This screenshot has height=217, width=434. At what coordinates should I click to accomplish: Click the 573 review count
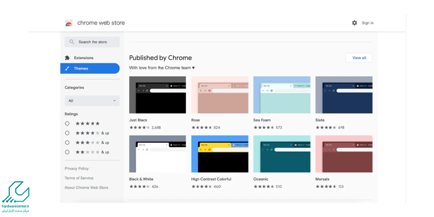click(x=279, y=127)
